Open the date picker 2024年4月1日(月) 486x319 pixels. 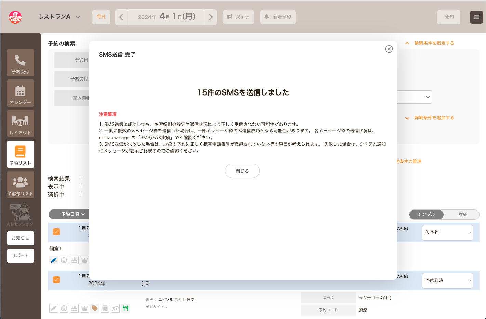pos(166,17)
